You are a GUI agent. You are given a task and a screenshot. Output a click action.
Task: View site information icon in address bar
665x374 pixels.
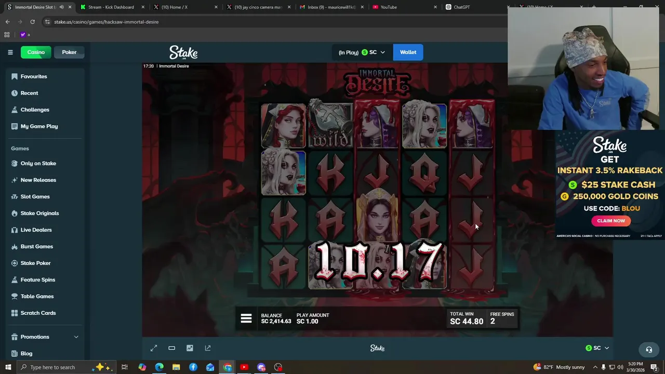pos(47,22)
